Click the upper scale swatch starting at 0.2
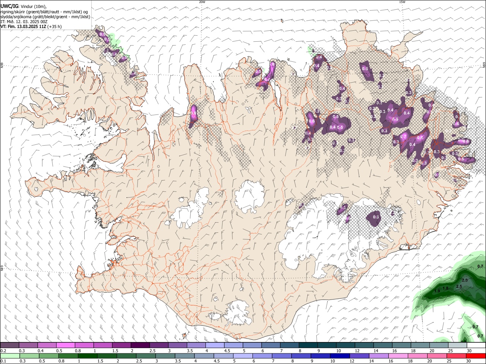This screenshot has width=486, height=364. (10, 345)
